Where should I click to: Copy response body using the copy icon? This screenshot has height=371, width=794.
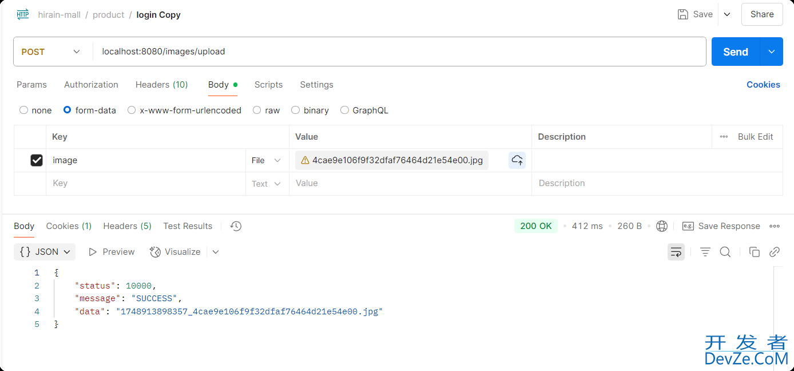point(755,252)
